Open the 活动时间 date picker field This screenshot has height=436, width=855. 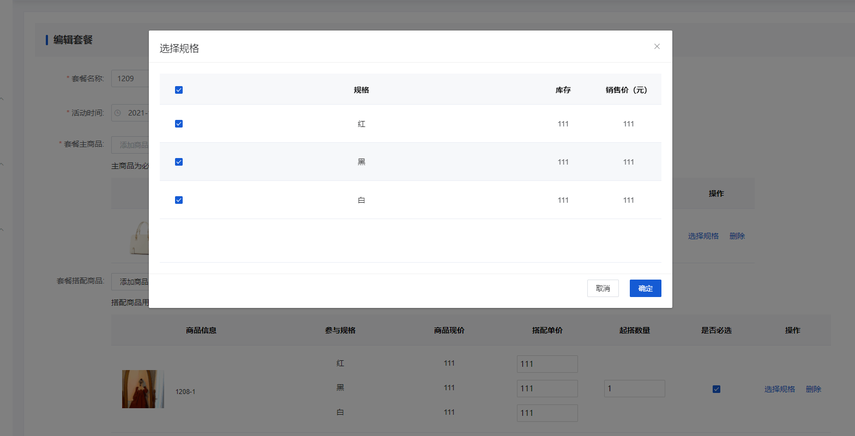[x=130, y=113]
